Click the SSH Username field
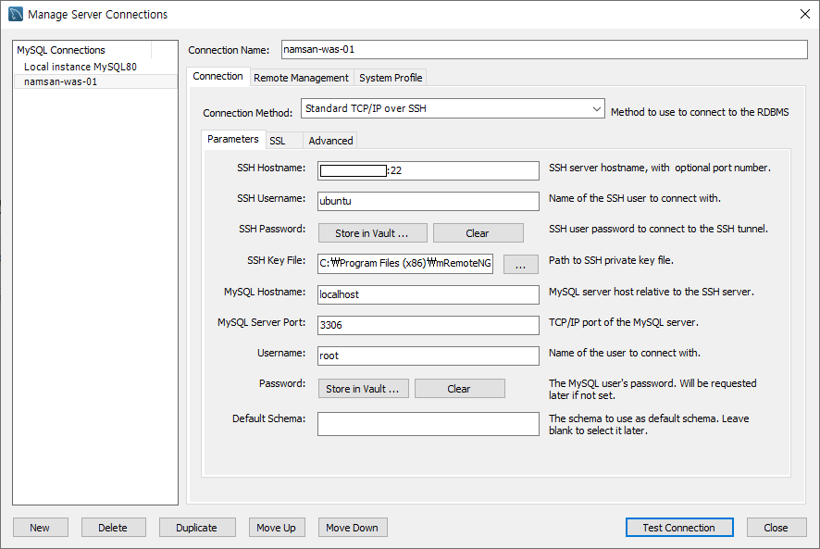The image size is (820, 549). point(428,201)
